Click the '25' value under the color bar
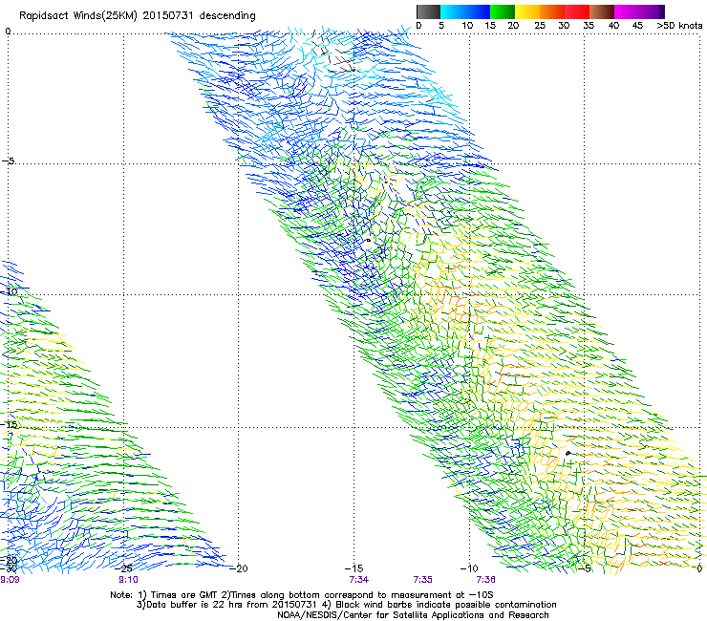The height and width of the screenshot is (621, 707). pos(540,26)
